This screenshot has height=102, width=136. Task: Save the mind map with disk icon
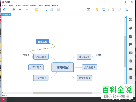[x=14, y=10]
